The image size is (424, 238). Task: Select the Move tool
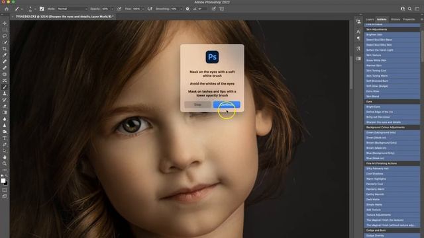tap(5, 23)
